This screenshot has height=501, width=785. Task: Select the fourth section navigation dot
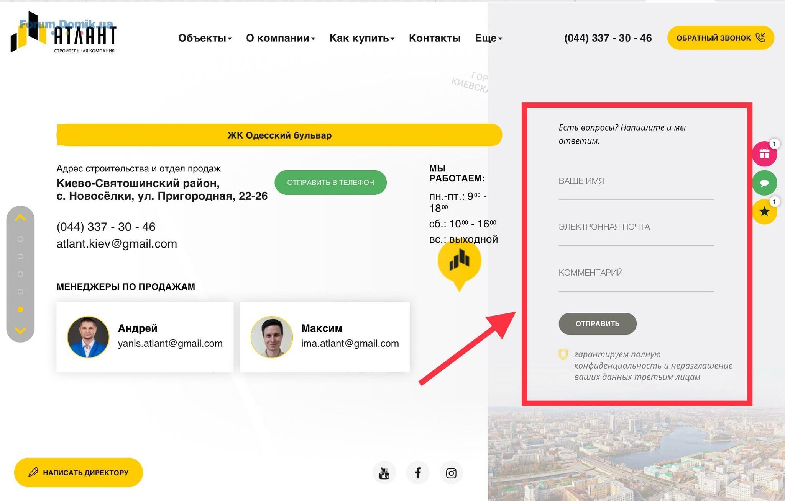click(21, 292)
